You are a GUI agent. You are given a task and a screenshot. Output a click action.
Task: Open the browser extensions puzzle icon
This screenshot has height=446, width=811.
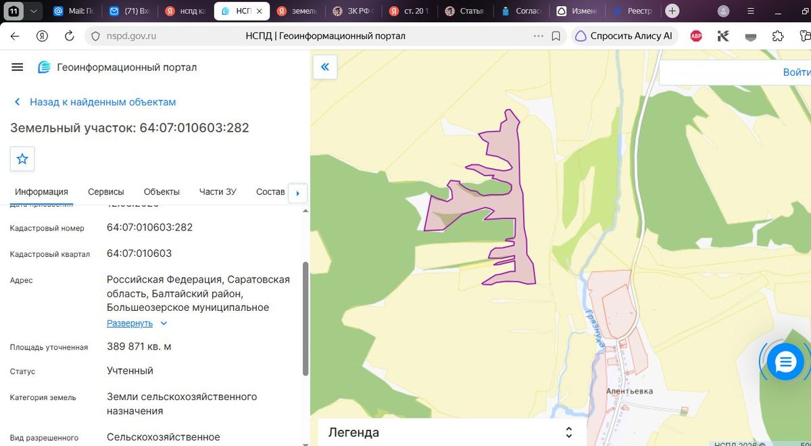coord(778,36)
